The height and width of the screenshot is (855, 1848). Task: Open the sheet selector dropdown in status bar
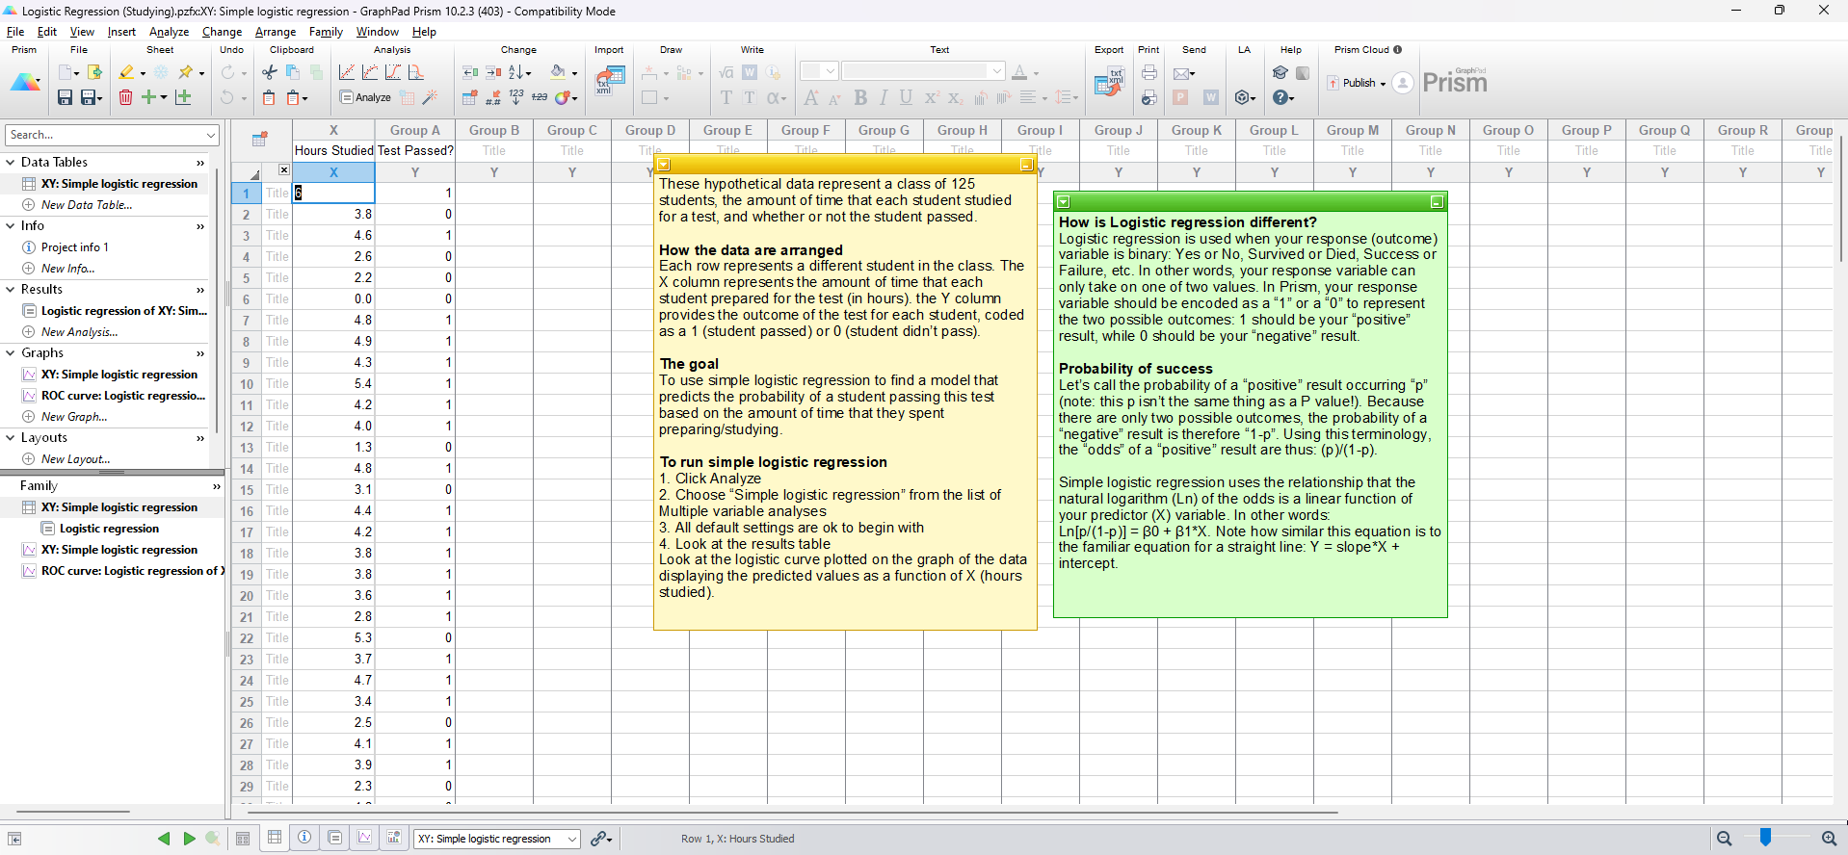497,839
